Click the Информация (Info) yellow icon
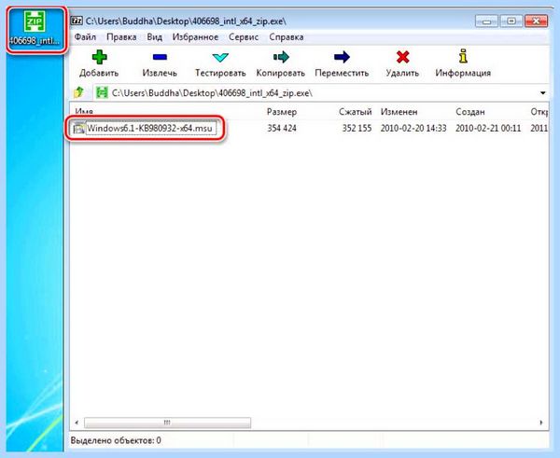This screenshot has height=458, width=560. pyautogui.click(x=463, y=57)
